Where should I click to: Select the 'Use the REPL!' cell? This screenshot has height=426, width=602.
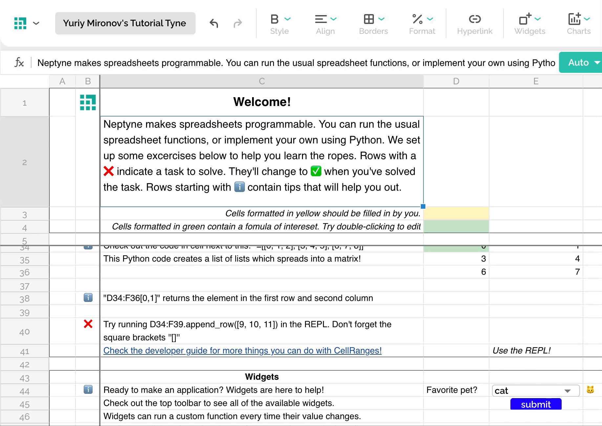click(x=536, y=351)
